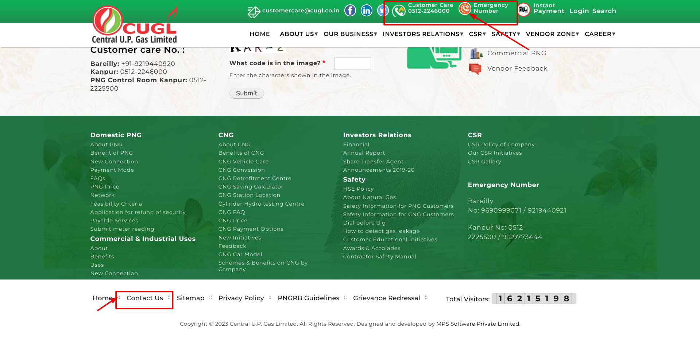Open the Contact Us footer link

[x=144, y=298]
